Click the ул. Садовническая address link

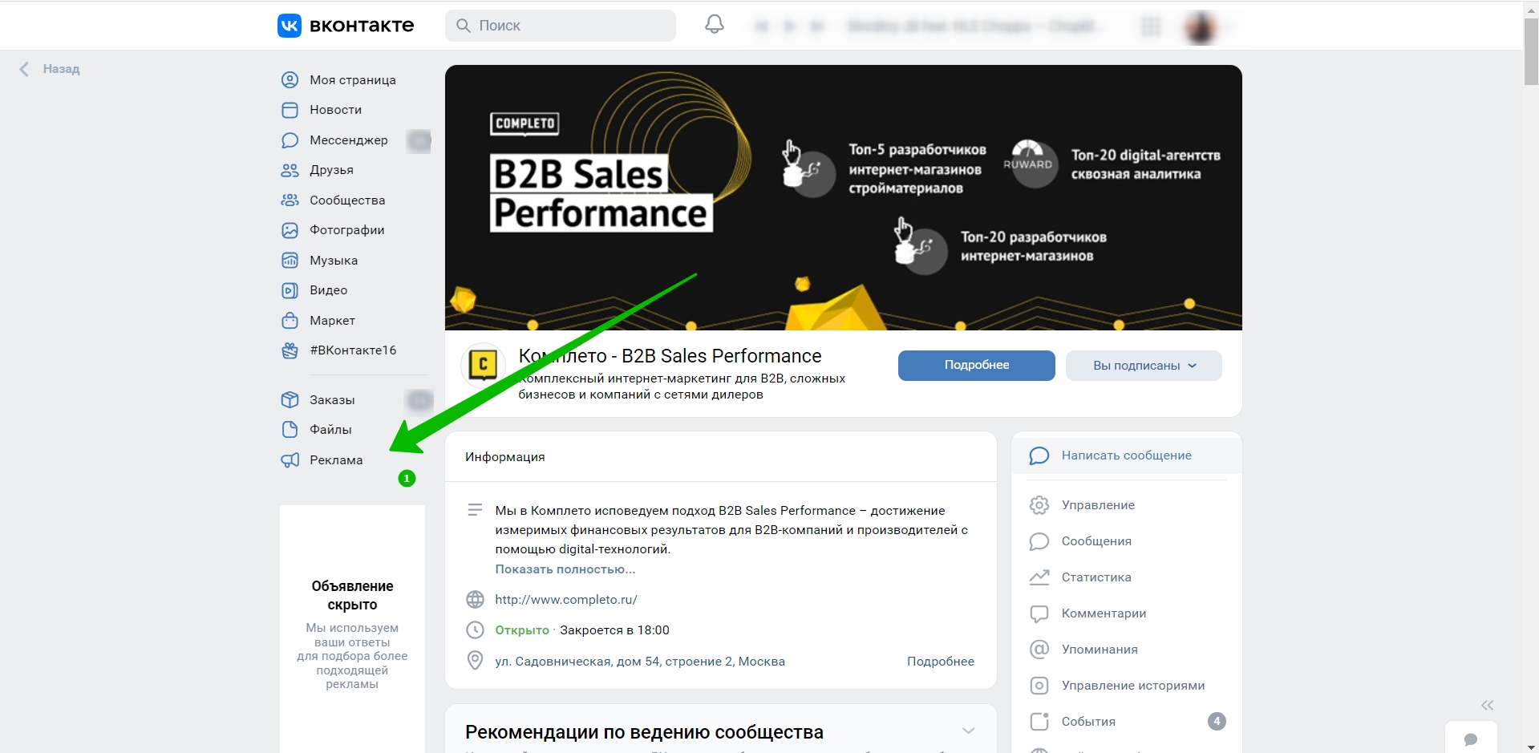(x=640, y=662)
